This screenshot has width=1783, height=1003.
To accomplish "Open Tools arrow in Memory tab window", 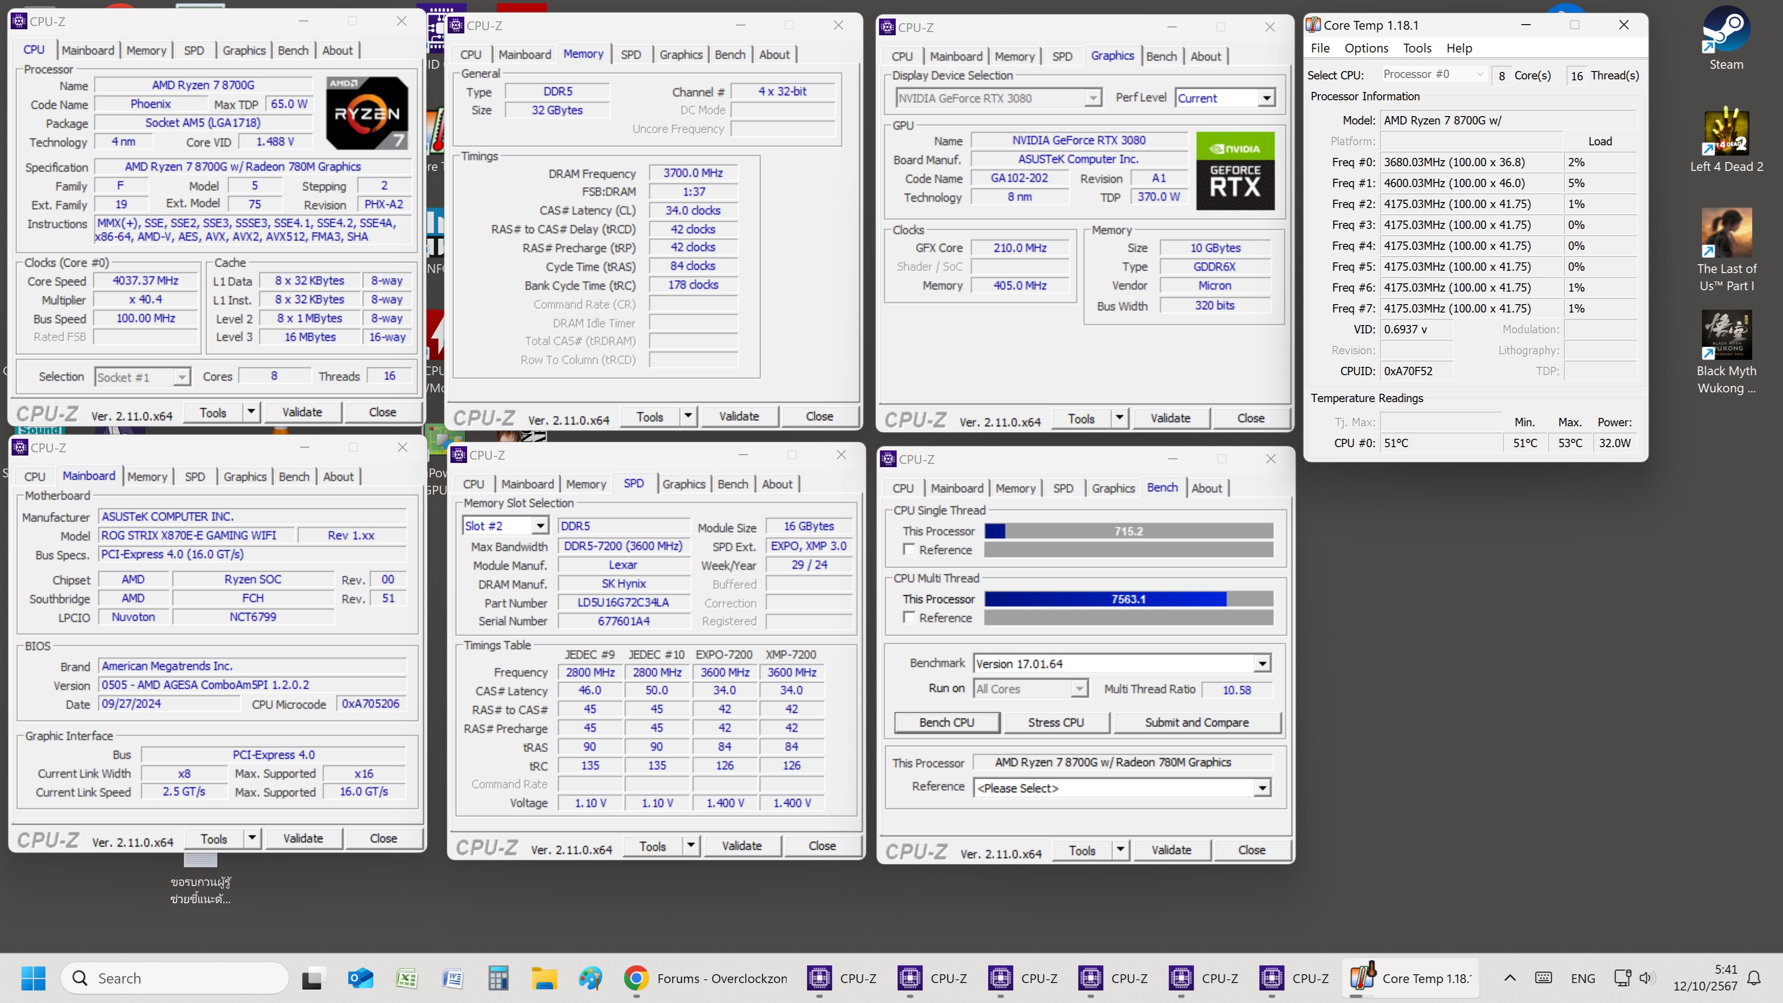I will 688,416.
